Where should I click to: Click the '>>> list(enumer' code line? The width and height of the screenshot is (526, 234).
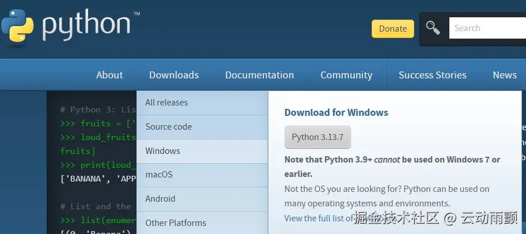click(98, 220)
